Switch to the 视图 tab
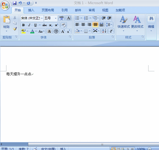Viewport: 159px width, 150px height. (x=105, y=10)
